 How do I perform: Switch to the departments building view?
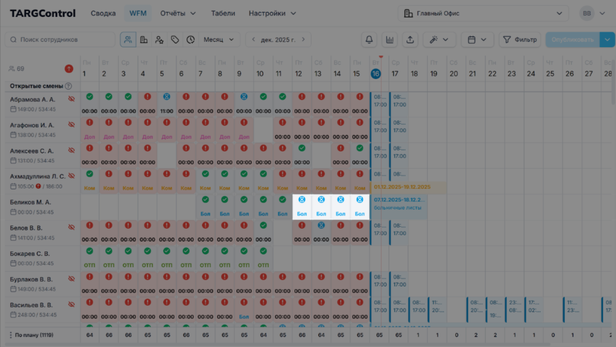(x=144, y=40)
